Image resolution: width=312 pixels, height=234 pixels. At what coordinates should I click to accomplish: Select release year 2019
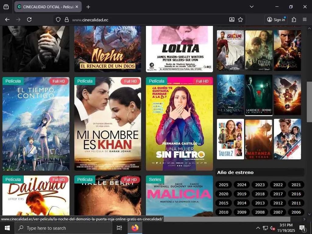[x=242, y=194]
